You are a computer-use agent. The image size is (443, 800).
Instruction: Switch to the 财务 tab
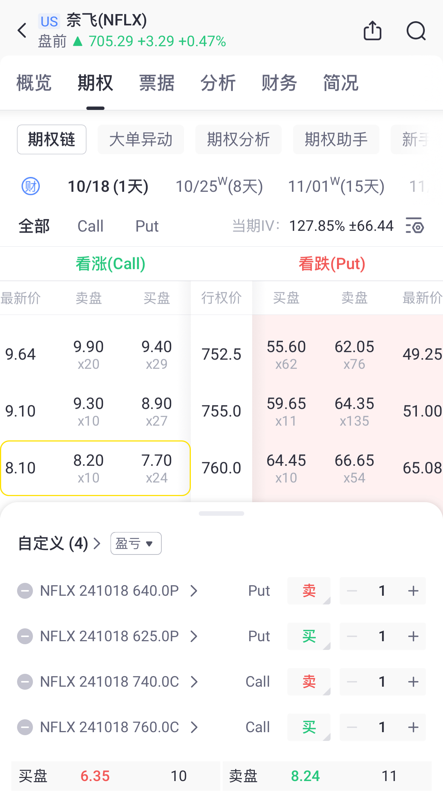point(279,83)
